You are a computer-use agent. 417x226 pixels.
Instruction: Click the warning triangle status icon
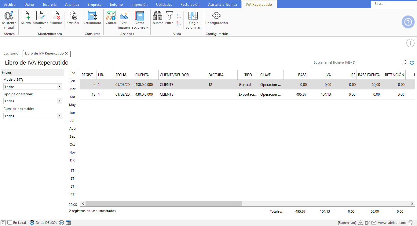coord(360,223)
